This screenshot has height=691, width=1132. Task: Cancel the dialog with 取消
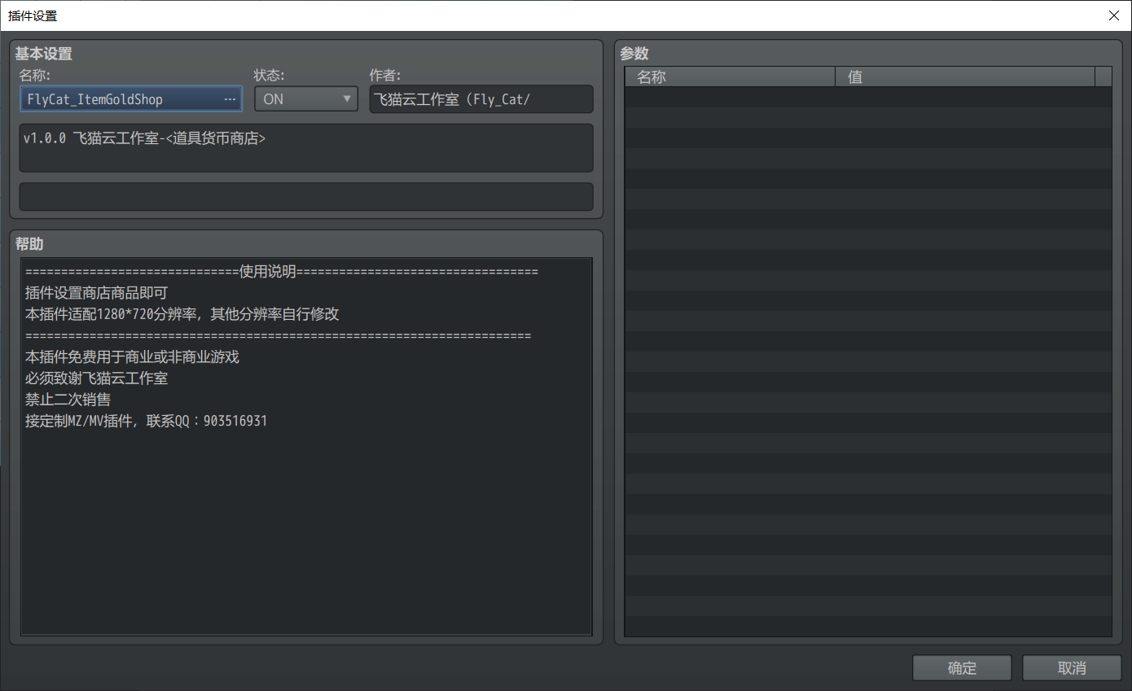1072,668
